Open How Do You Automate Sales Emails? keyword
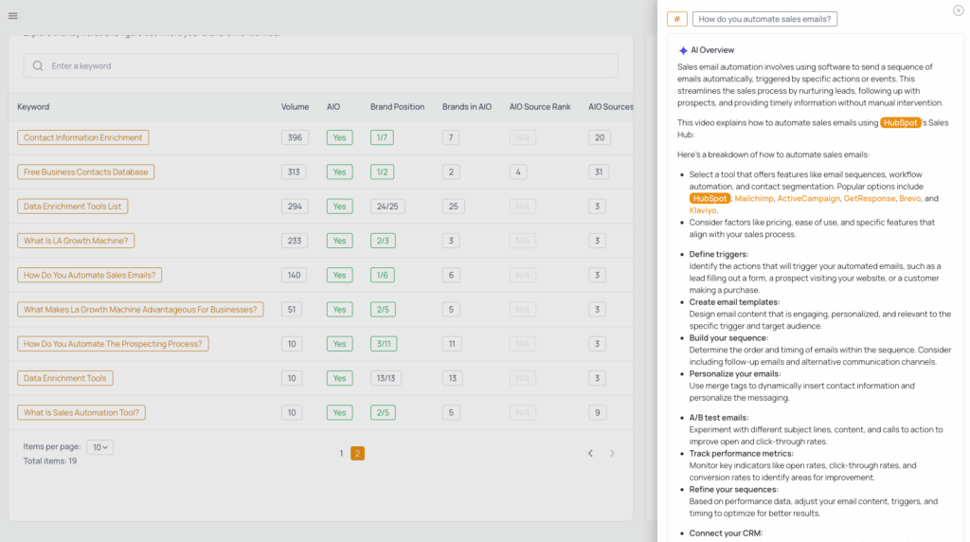This screenshot has width=970, height=542. (x=90, y=276)
